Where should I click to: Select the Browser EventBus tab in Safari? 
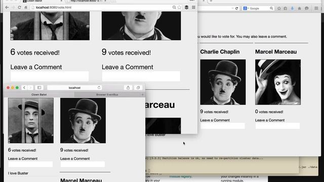(107, 95)
